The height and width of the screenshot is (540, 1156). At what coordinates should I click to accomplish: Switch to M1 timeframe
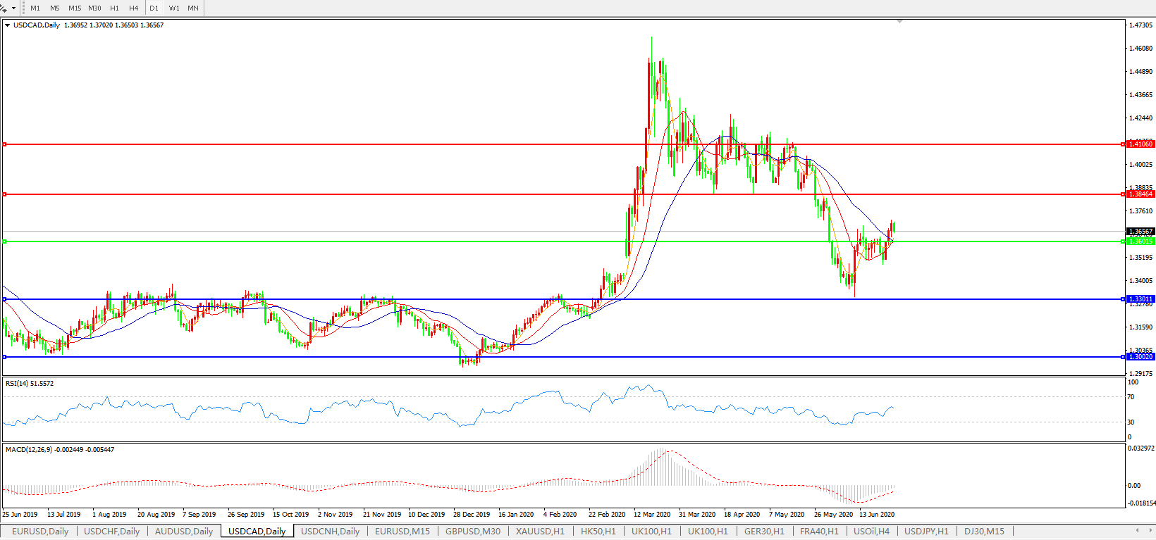[35, 8]
